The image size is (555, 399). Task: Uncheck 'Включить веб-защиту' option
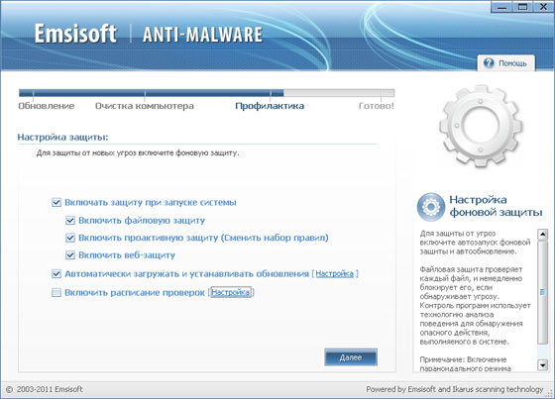(x=70, y=255)
